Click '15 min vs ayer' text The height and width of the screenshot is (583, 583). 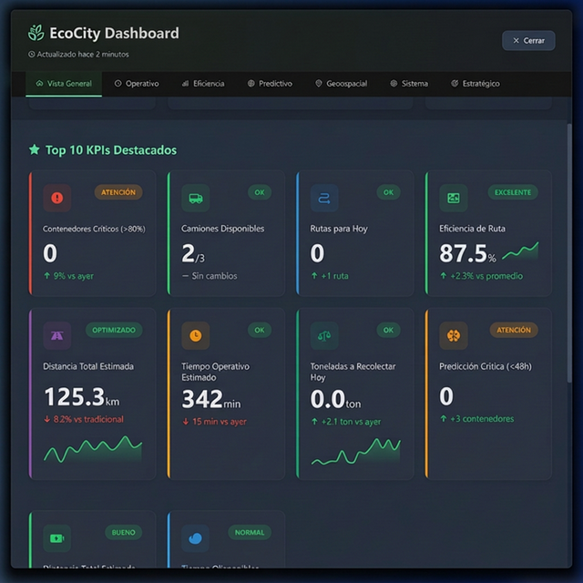click(220, 422)
